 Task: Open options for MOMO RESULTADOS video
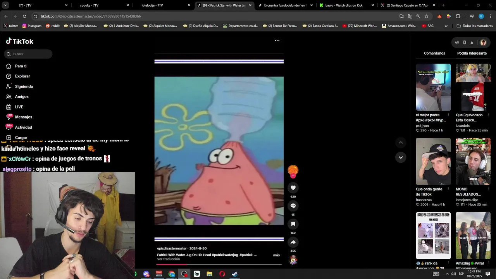point(489,189)
